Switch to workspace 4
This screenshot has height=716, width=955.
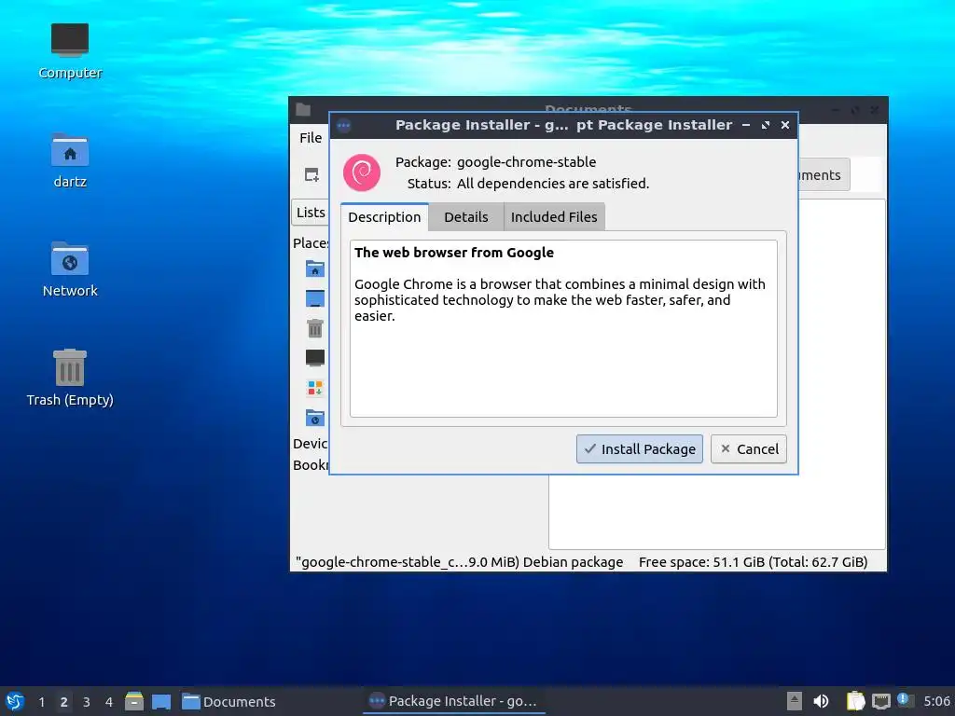click(x=109, y=702)
